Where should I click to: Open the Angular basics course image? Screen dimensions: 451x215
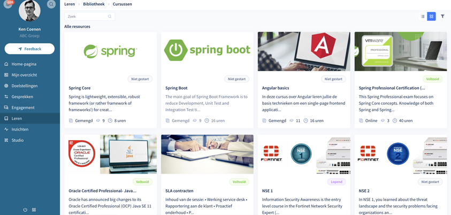click(304, 51)
